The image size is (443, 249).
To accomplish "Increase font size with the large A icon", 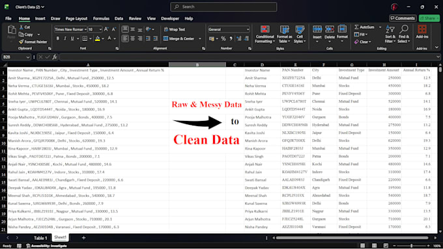I will pyautogui.click(x=106, y=29).
